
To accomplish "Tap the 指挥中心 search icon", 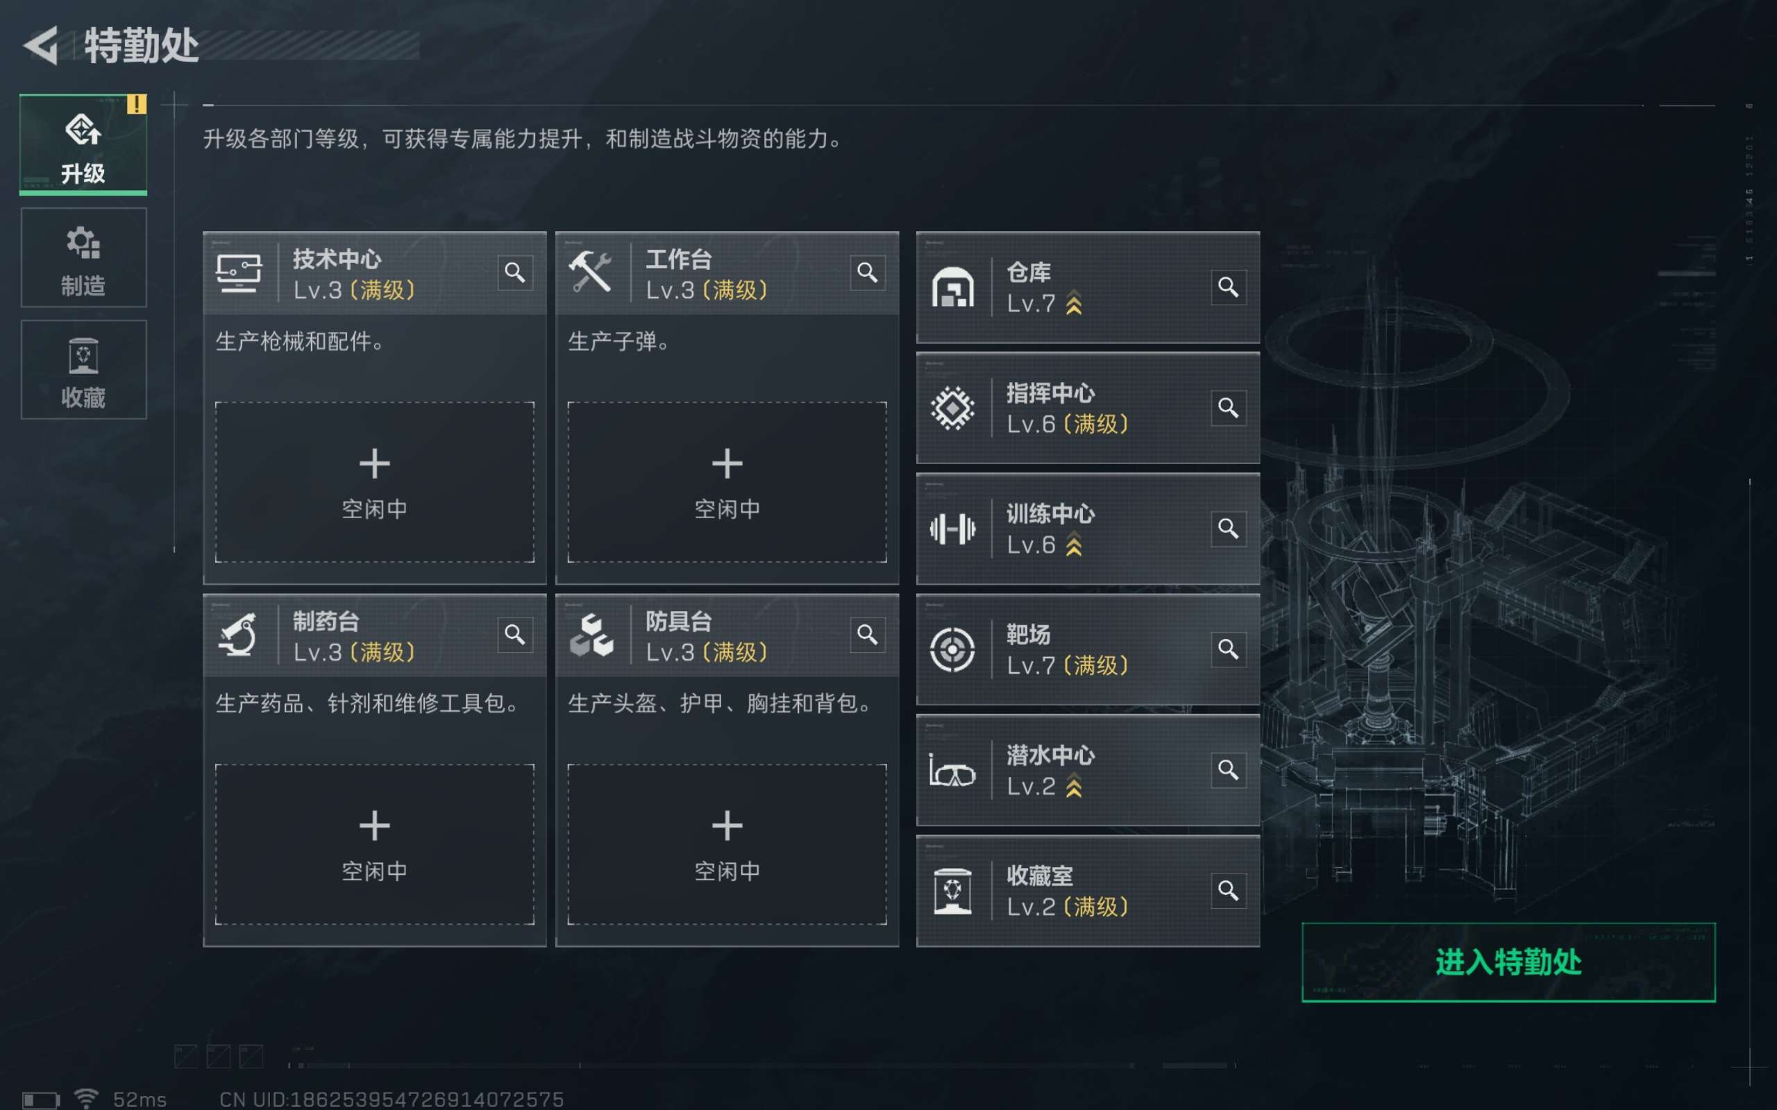I will [1229, 407].
